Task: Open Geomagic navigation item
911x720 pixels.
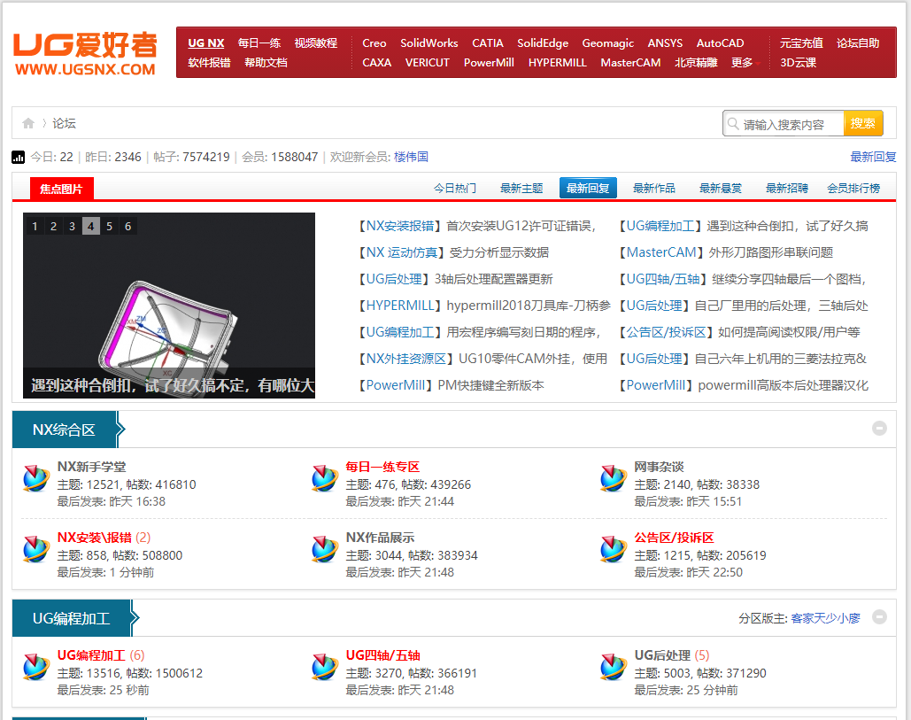Action: pyautogui.click(x=607, y=43)
